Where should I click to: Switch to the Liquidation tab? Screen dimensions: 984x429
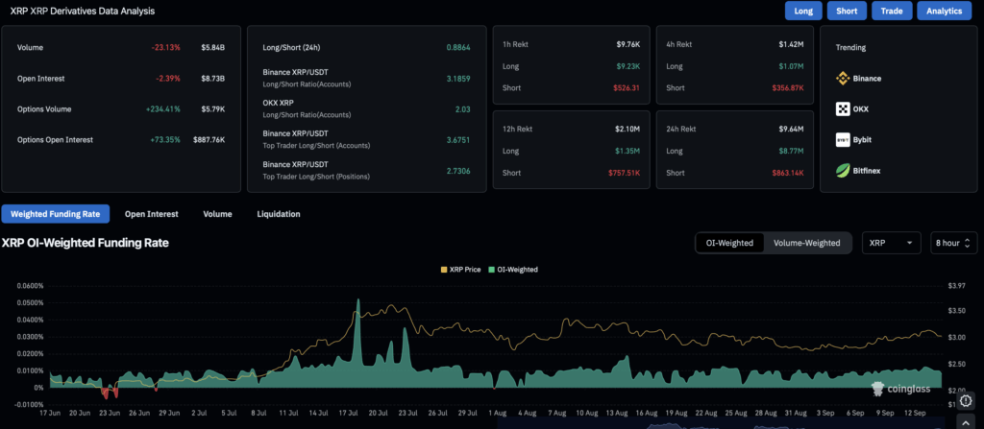[279, 214]
